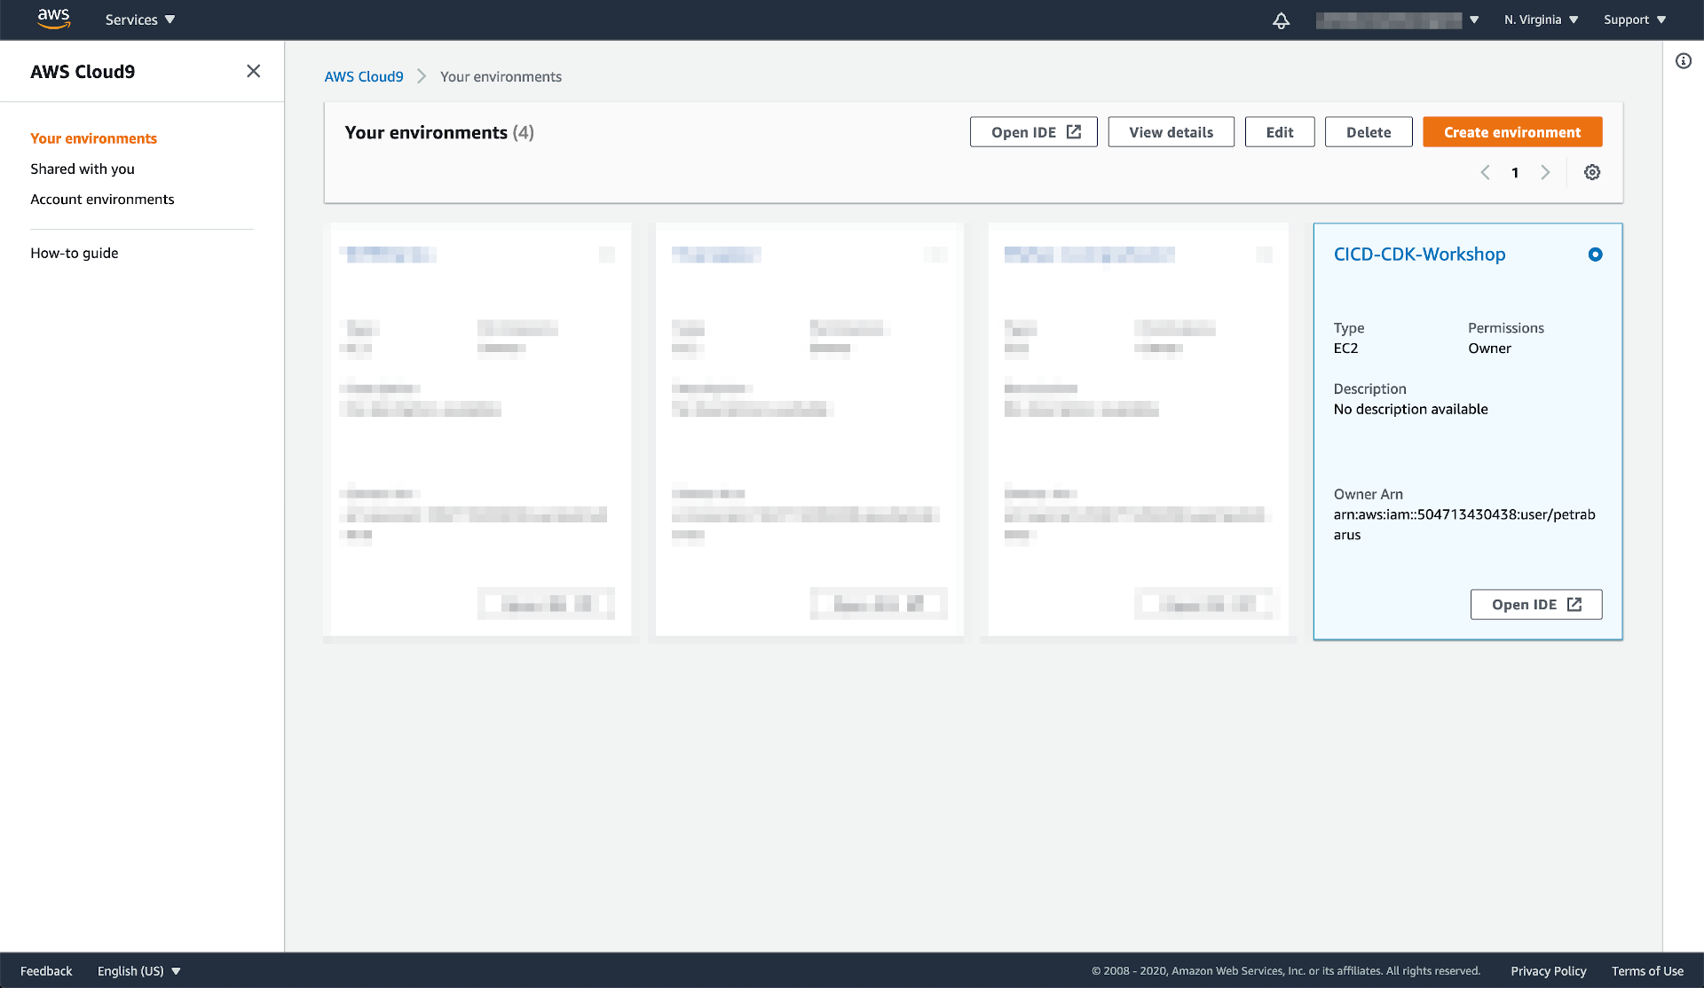Click the Edit button
Screen dimensions: 1704x988
[1279, 132]
